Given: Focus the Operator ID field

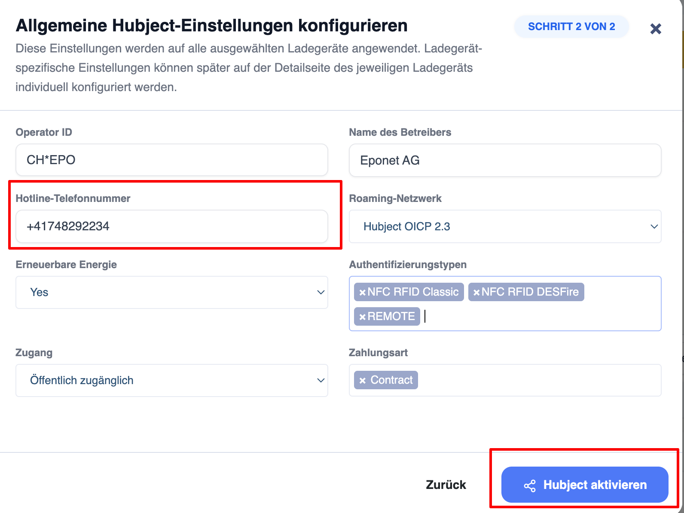Looking at the screenshot, I should click(x=172, y=160).
